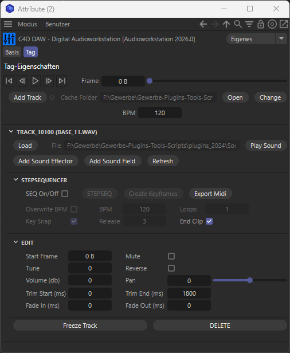Viewport: 290px width, 353px height.
Task: Click the Trim End (ms) field showing 1800
Action: 189,293
